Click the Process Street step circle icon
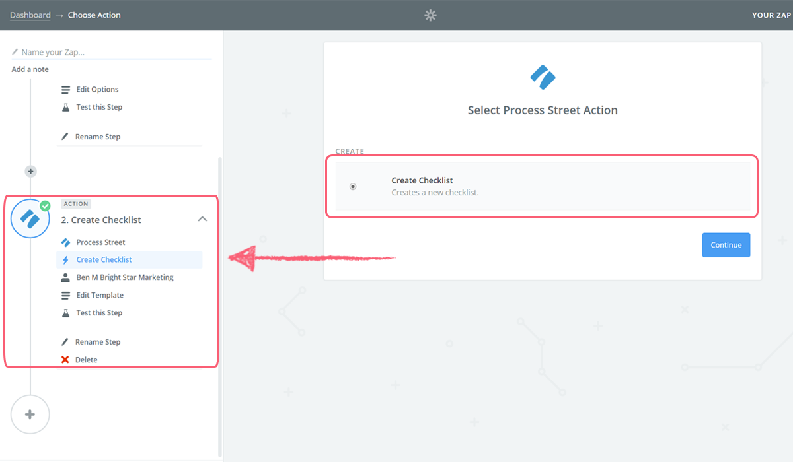793x462 pixels. (30, 219)
